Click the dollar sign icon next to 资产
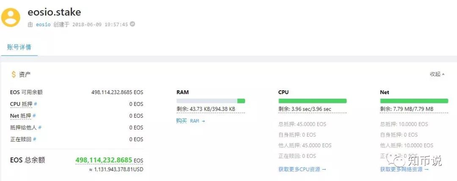 point(14,74)
